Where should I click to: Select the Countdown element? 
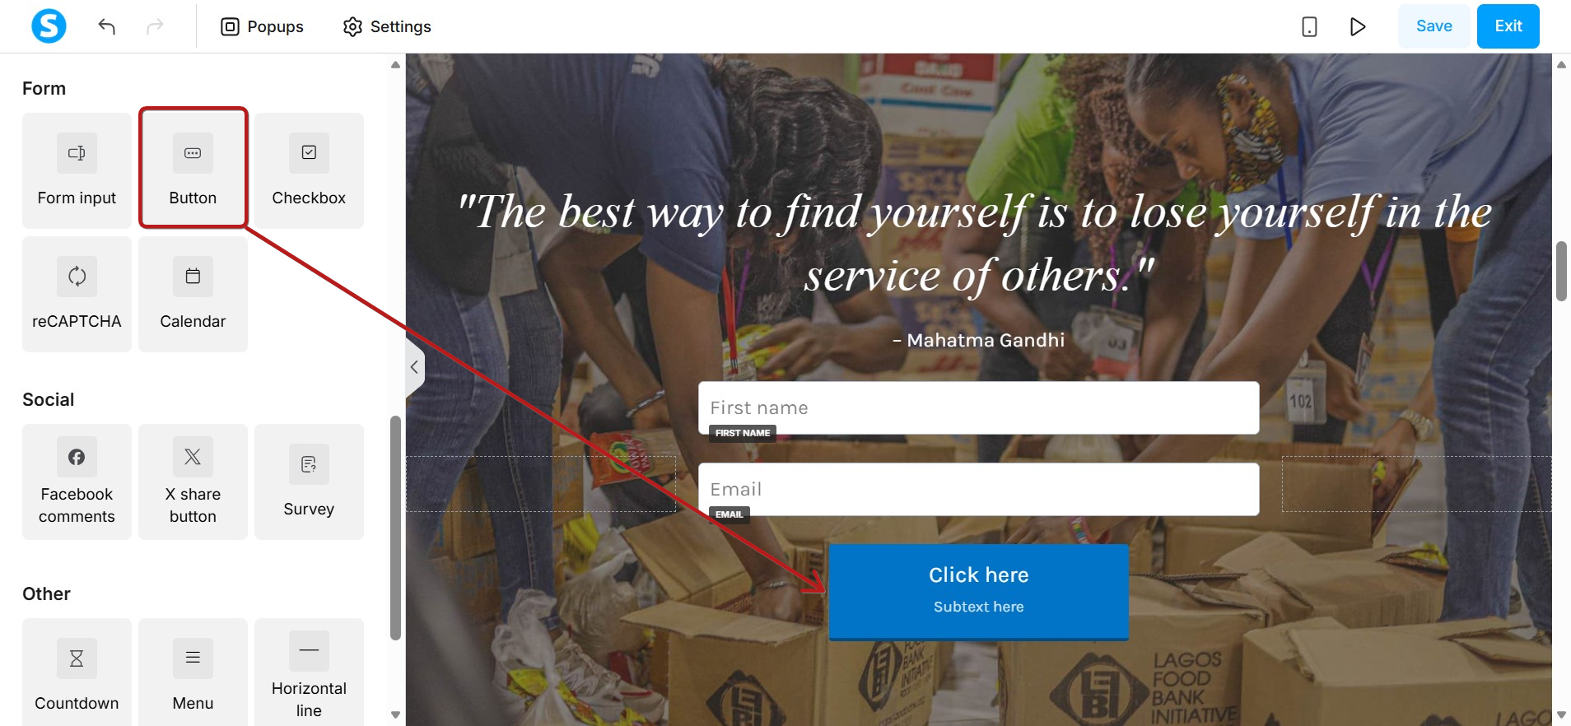77,672
